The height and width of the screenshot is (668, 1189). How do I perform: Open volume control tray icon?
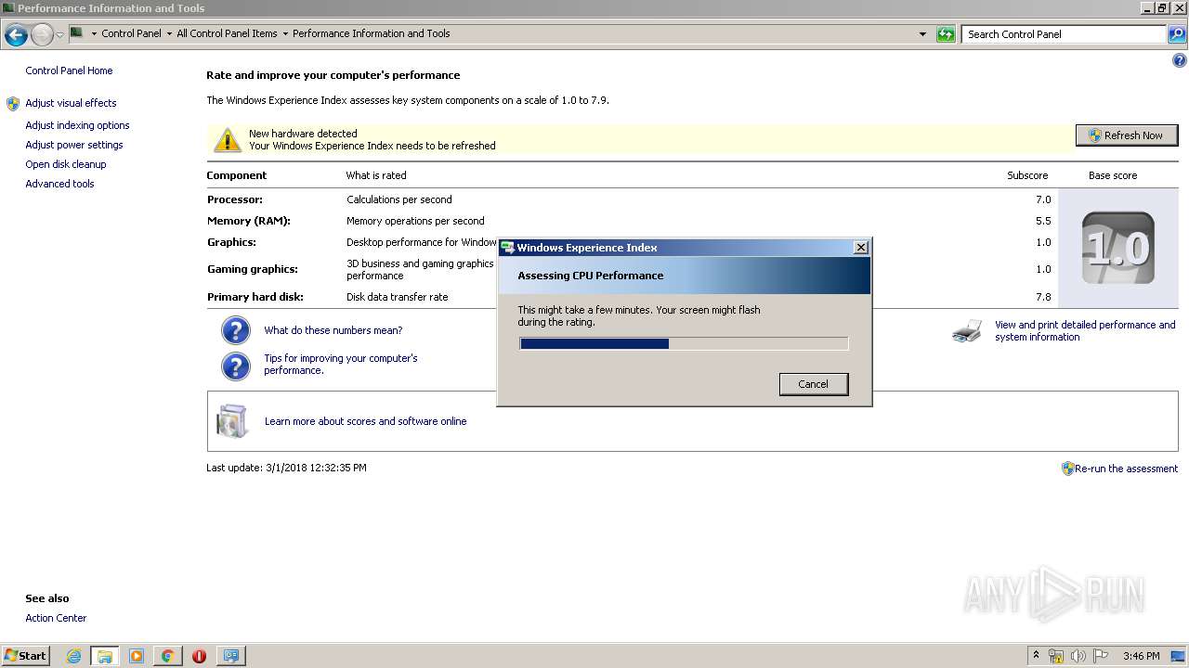click(x=1078, y=656)
